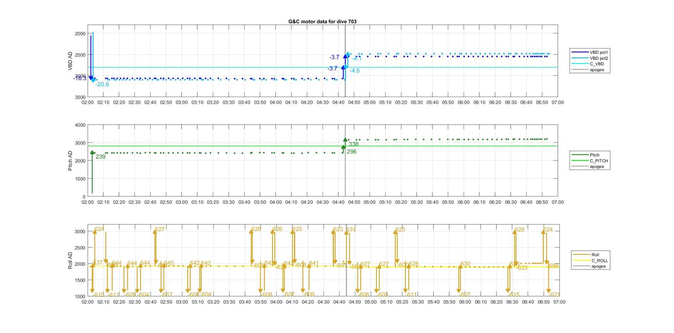Select the 'Pitch' legend entry

[595, 155]
